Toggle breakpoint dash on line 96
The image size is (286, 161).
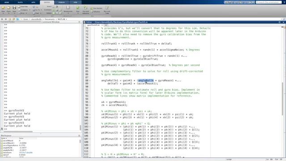[x=90, y=105]
